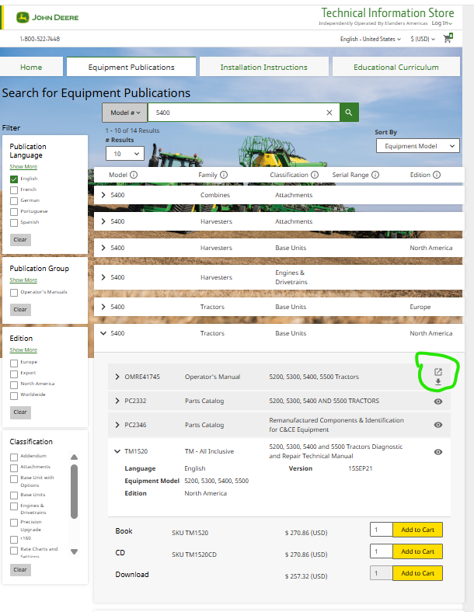Open the Sort By Equipment Model dropdown
The height and width of the screenshot is (612, 474).
click(417, 146)
